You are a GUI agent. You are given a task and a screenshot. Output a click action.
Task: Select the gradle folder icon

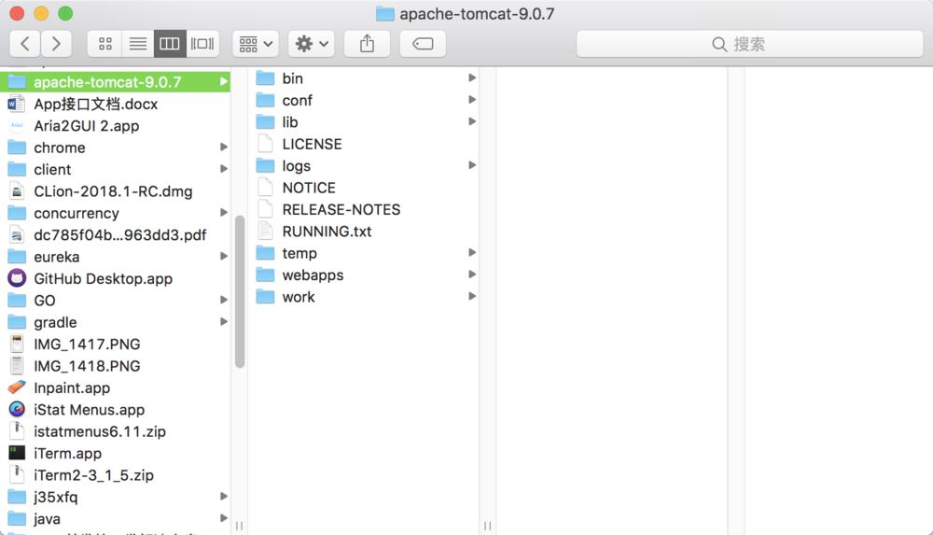pos(17,322)
